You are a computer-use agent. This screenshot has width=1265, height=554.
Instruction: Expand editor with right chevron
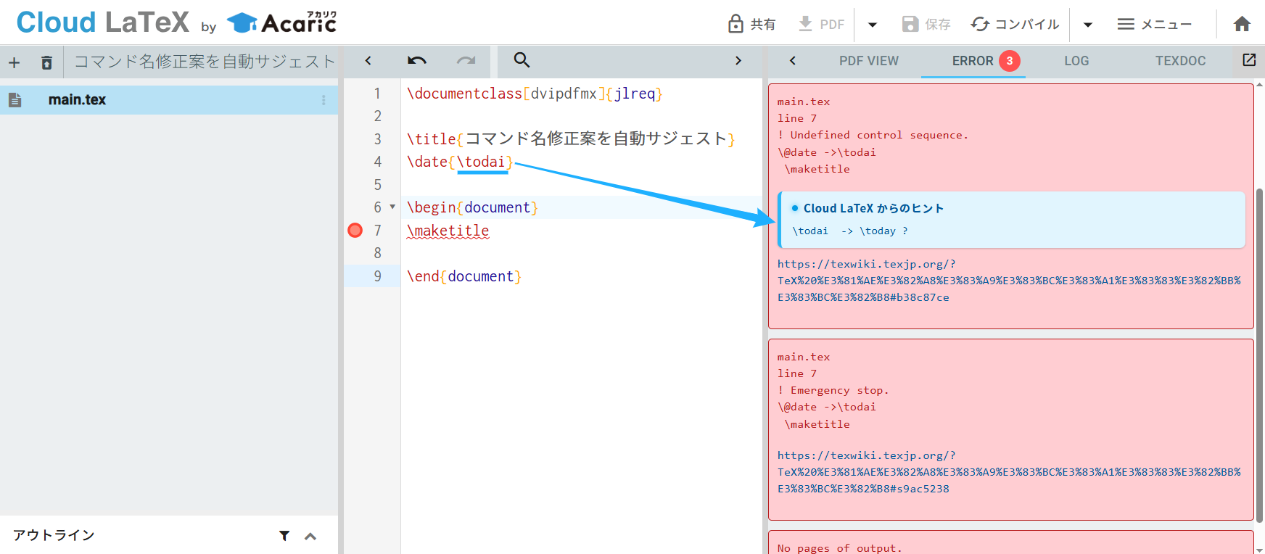tap(738, 61)
